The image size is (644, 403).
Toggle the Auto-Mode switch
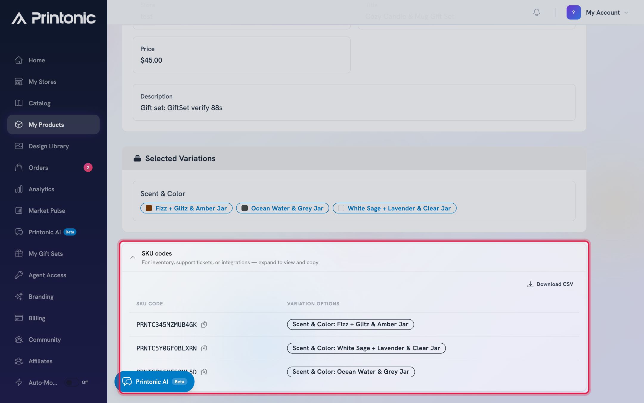tap(72, 382)
